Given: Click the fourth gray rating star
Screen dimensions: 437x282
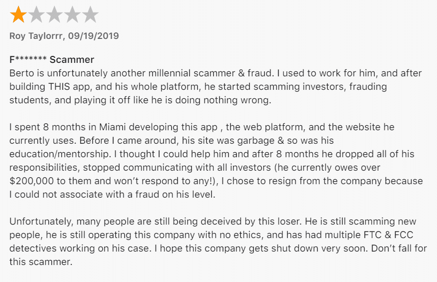Looking at the screenshot, I should tap(72, 14).
